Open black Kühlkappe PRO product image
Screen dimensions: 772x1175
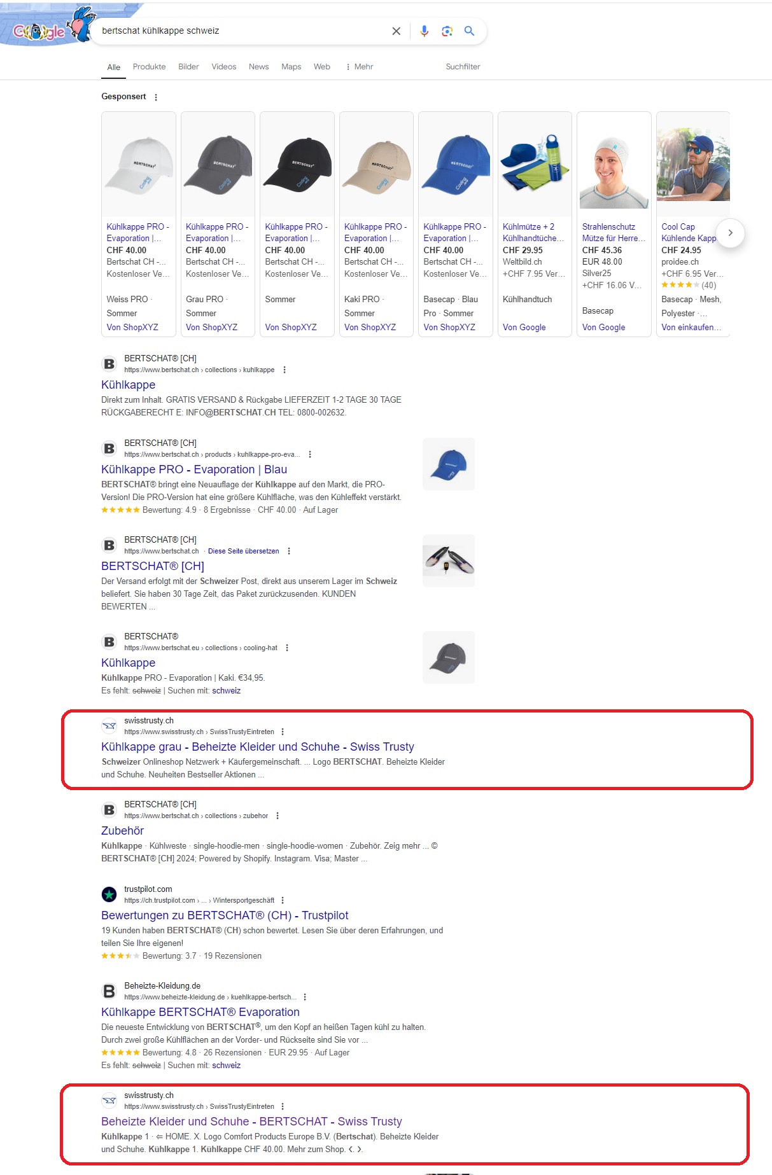(x=297, y=164)
